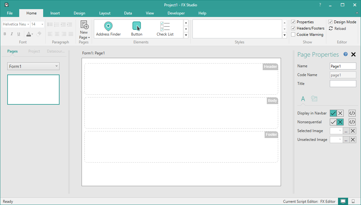Switch to the Project panel tab

pos(34,51)
